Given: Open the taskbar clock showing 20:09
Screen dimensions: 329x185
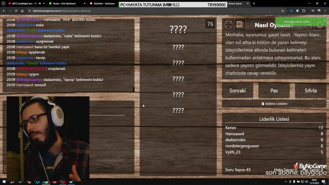Looking at the screenshot, I should tap(314, 182).
